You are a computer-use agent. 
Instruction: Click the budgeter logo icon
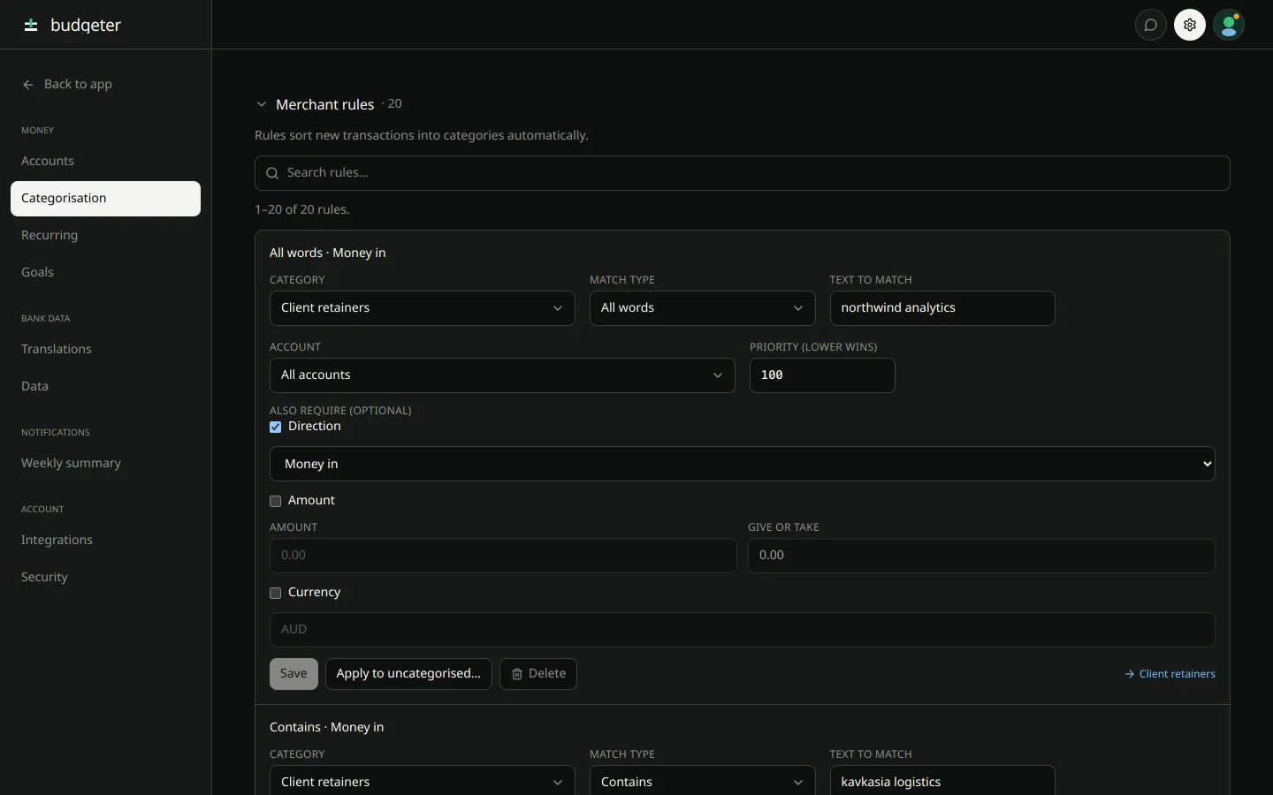pyautogui.click(x=31, y=25)
